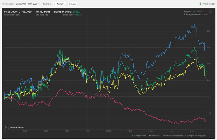Click the 19 382 Руки hands count
The height and width of the screenshot is (140, 217).
click(x=43, y=12)
